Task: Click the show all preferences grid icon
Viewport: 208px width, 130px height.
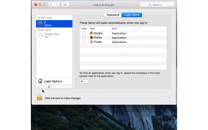Action: pyautogui.click(x=65, y=5)
